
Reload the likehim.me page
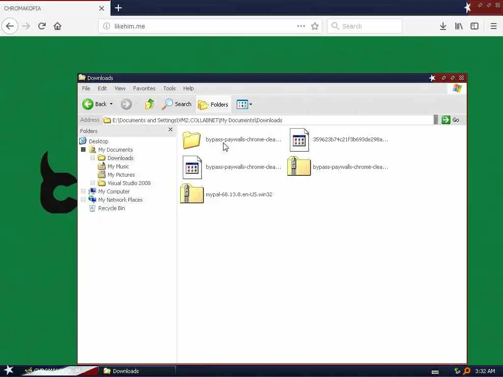(42, 26)
